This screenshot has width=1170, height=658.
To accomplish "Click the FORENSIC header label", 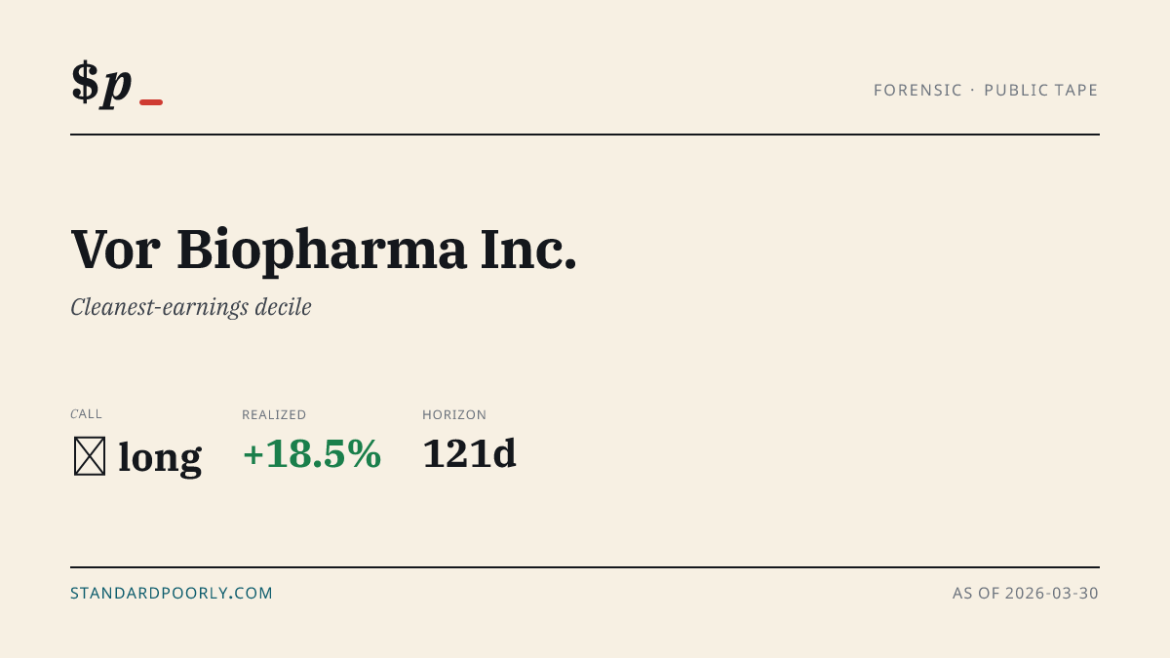I will coord(917,91).
